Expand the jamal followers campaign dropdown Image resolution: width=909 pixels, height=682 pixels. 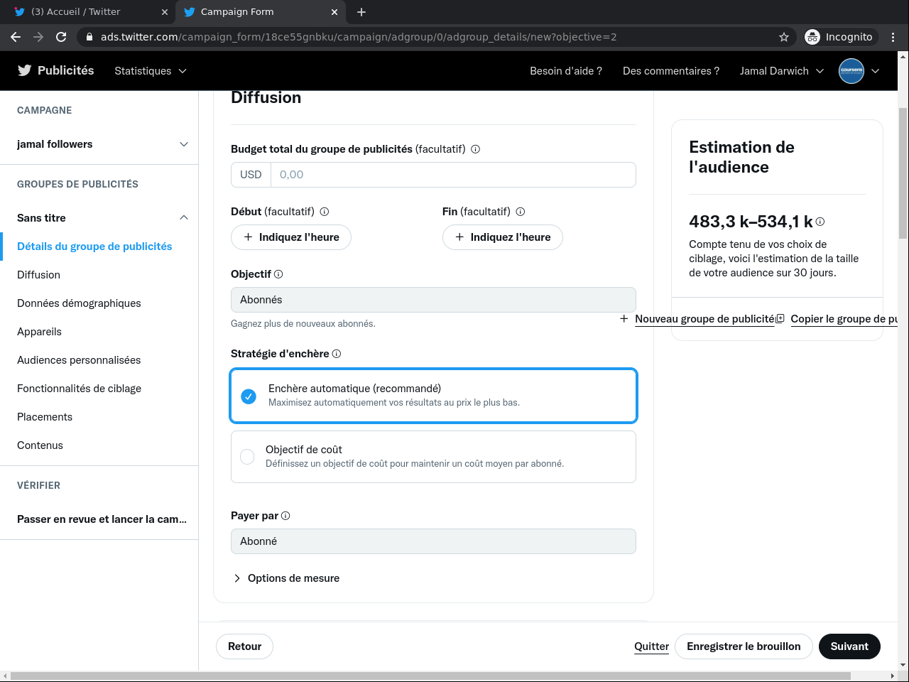(x=184, y=144)
